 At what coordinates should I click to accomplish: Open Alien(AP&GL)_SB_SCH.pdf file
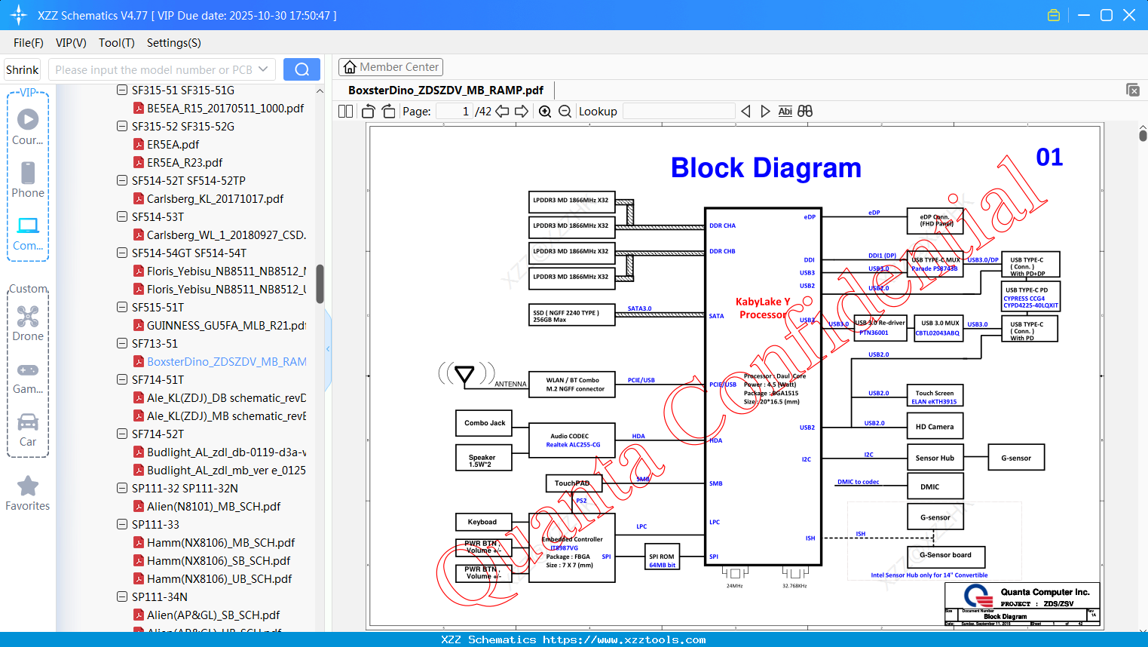[x=213, y=615]
